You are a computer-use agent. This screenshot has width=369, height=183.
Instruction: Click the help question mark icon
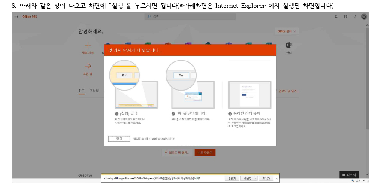[355, 16]
